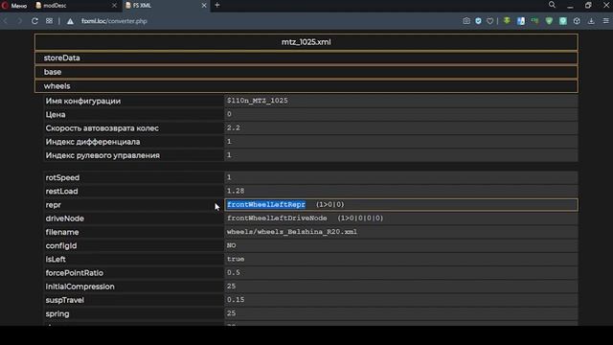Click the 'Скорость автовозврата колес' label
Screen dimensions: 613x345
[102, 128]
